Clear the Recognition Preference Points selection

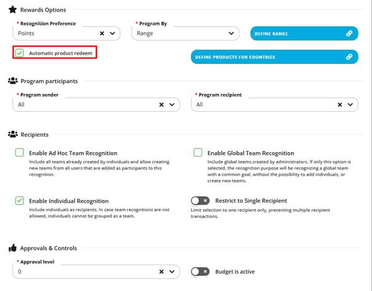102,34
